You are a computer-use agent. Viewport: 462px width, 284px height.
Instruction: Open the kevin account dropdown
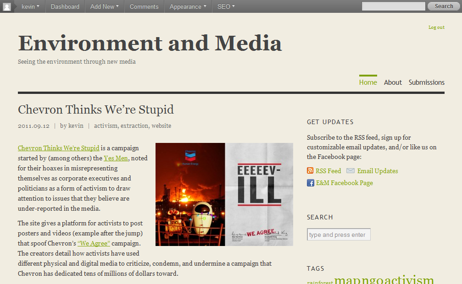pyautogui.click(x=30, y=6)
